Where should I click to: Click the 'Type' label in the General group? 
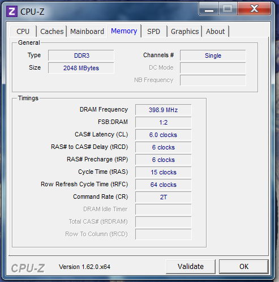[x=34, y=55]
